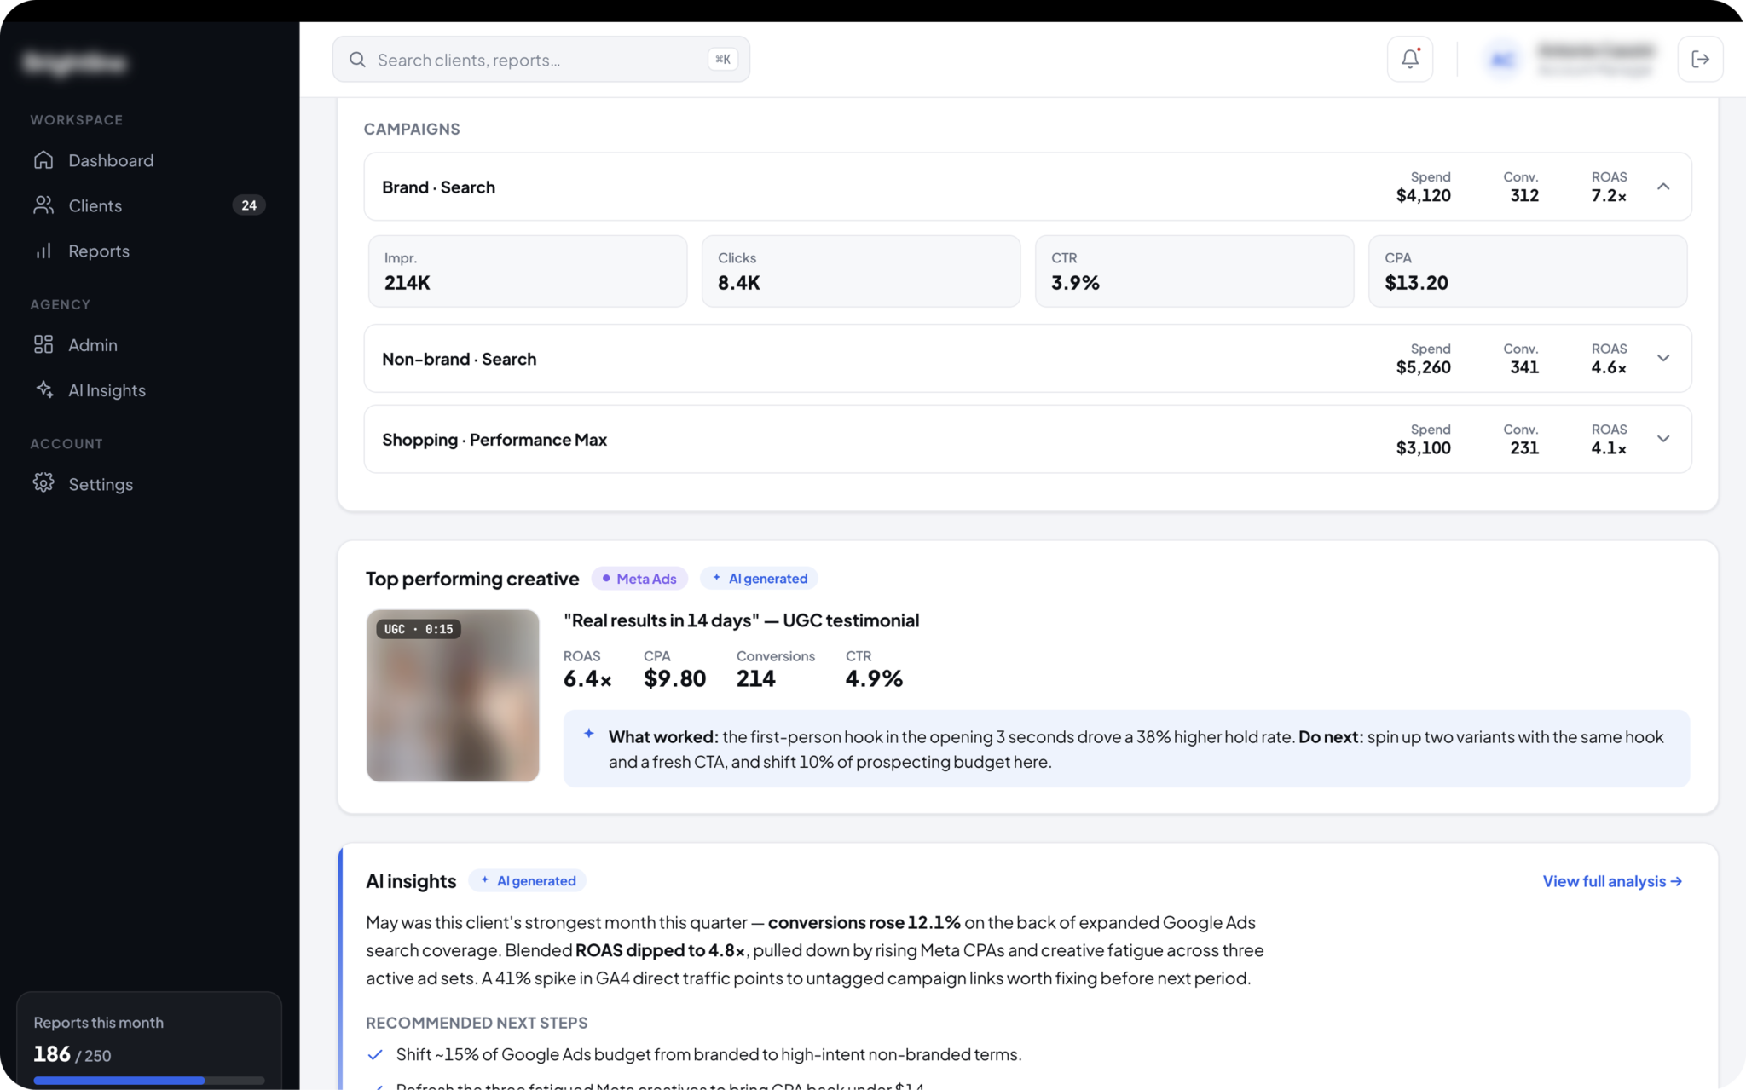
Task: Open the UGC testimonial video thumbnail
Action: coord(453,695)
